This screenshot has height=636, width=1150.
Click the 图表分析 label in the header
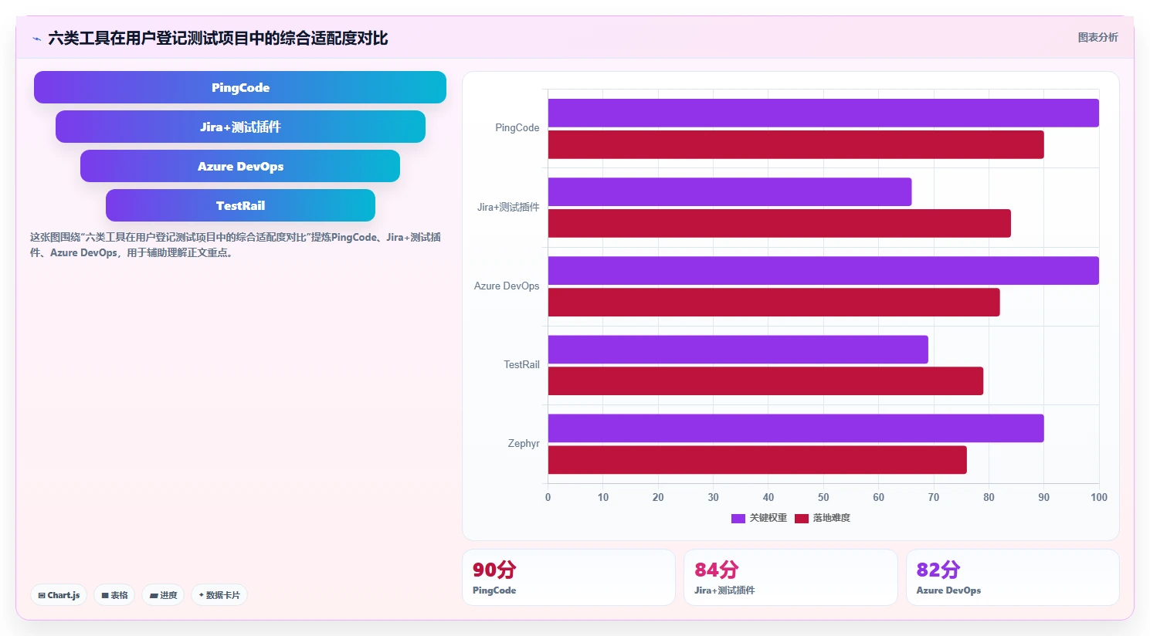click(x=1097, y=37)
